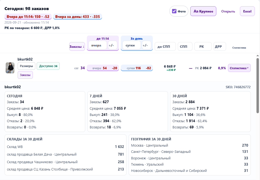Screen dimensions: 260x180
Task: Click the vertical scrollbar thumb
Action: [258, 86]
